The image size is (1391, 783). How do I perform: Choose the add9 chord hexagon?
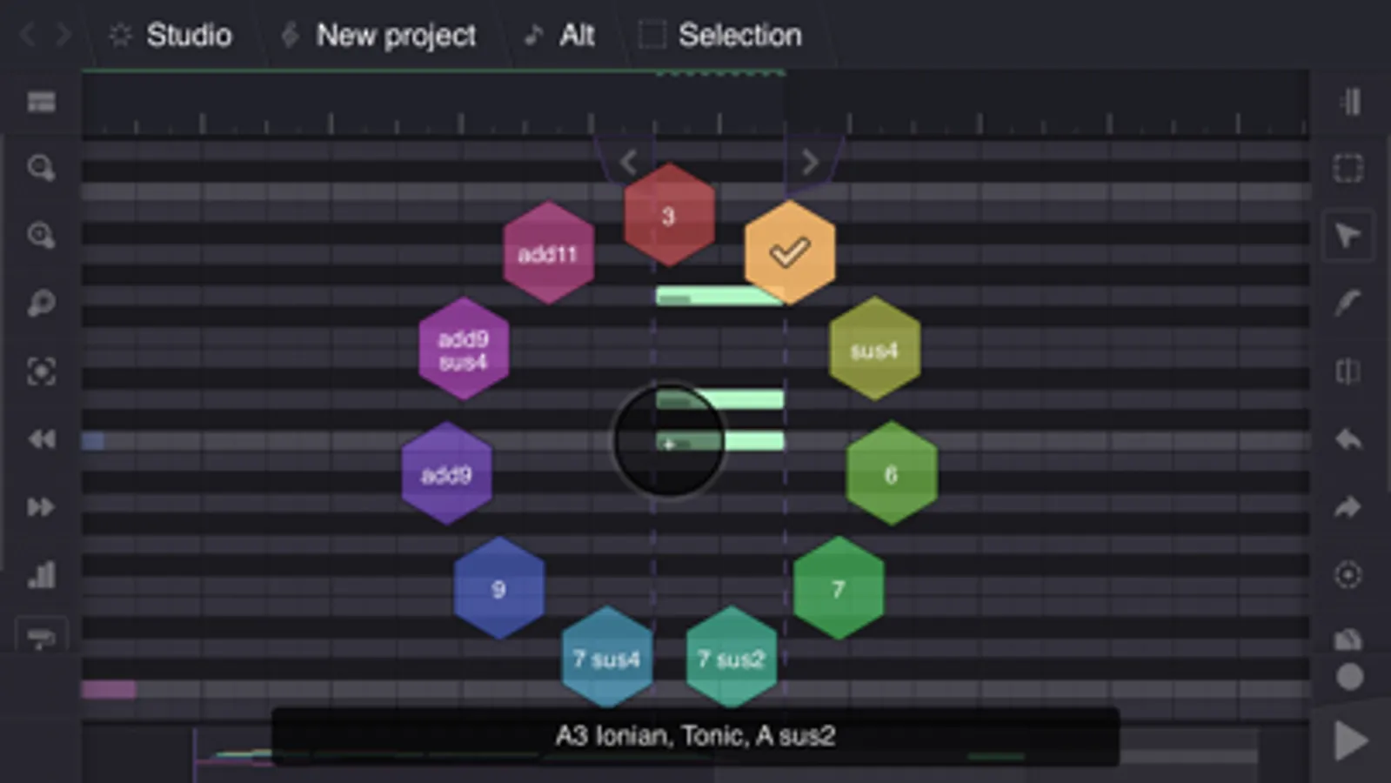446,475
